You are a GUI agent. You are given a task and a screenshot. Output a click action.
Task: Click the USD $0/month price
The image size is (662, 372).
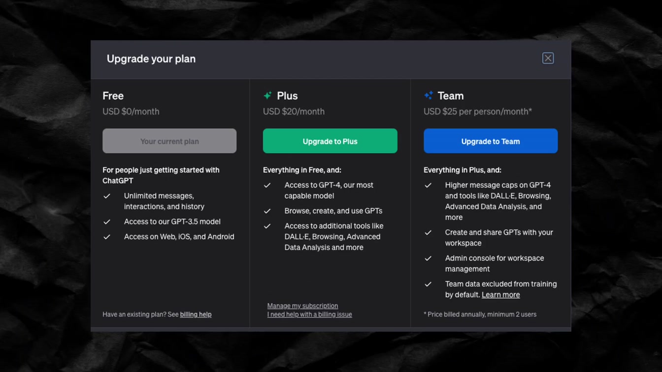(131, 112)
